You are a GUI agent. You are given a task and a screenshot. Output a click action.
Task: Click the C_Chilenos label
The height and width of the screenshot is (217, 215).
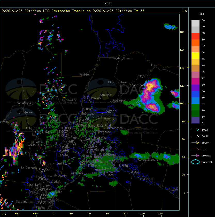pos(25,112)
